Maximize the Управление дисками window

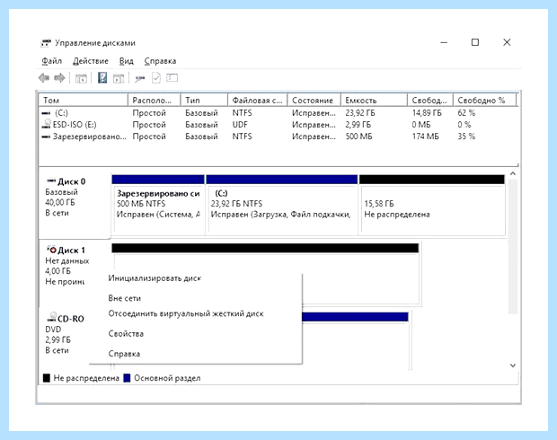[475, 42]
